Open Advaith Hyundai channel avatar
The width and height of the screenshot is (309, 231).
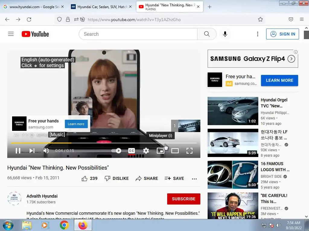click(14, 199)
